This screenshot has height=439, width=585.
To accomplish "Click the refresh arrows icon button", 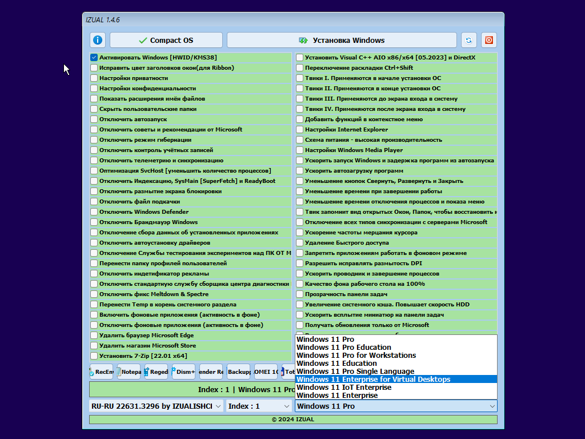I will coord(468,40).
